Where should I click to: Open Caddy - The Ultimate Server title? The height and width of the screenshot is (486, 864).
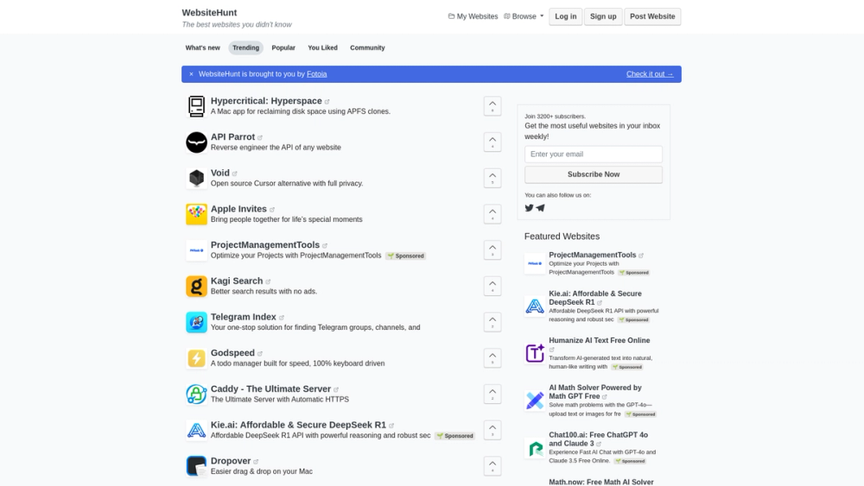pos(270,389)
